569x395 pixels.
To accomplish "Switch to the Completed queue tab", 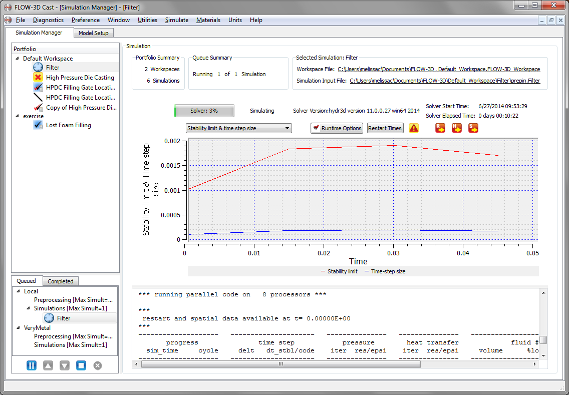I will 60,281.
